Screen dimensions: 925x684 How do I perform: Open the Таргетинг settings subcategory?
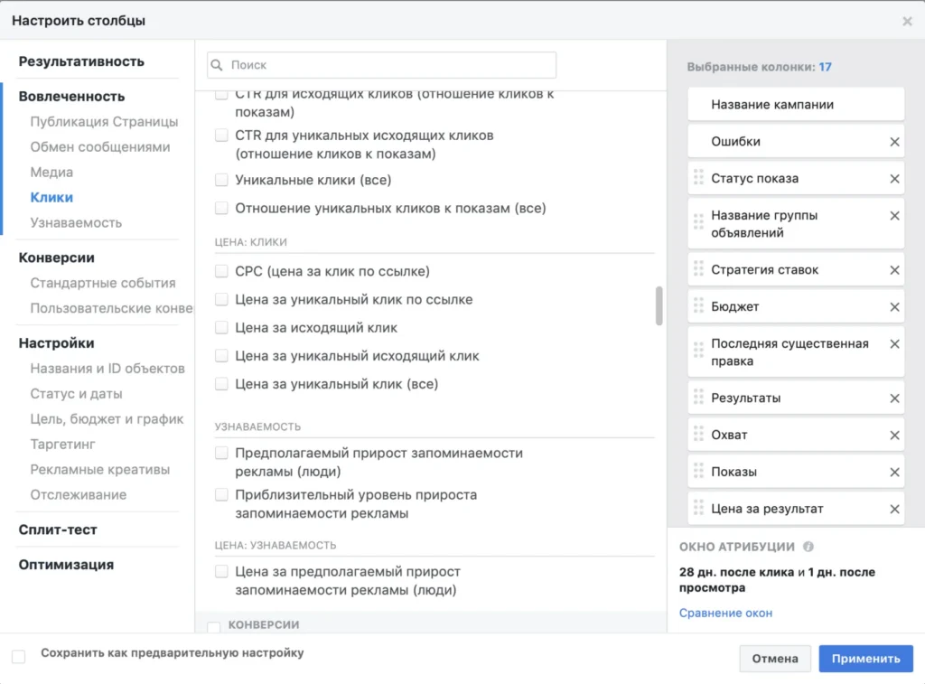(x=62, y=445)
